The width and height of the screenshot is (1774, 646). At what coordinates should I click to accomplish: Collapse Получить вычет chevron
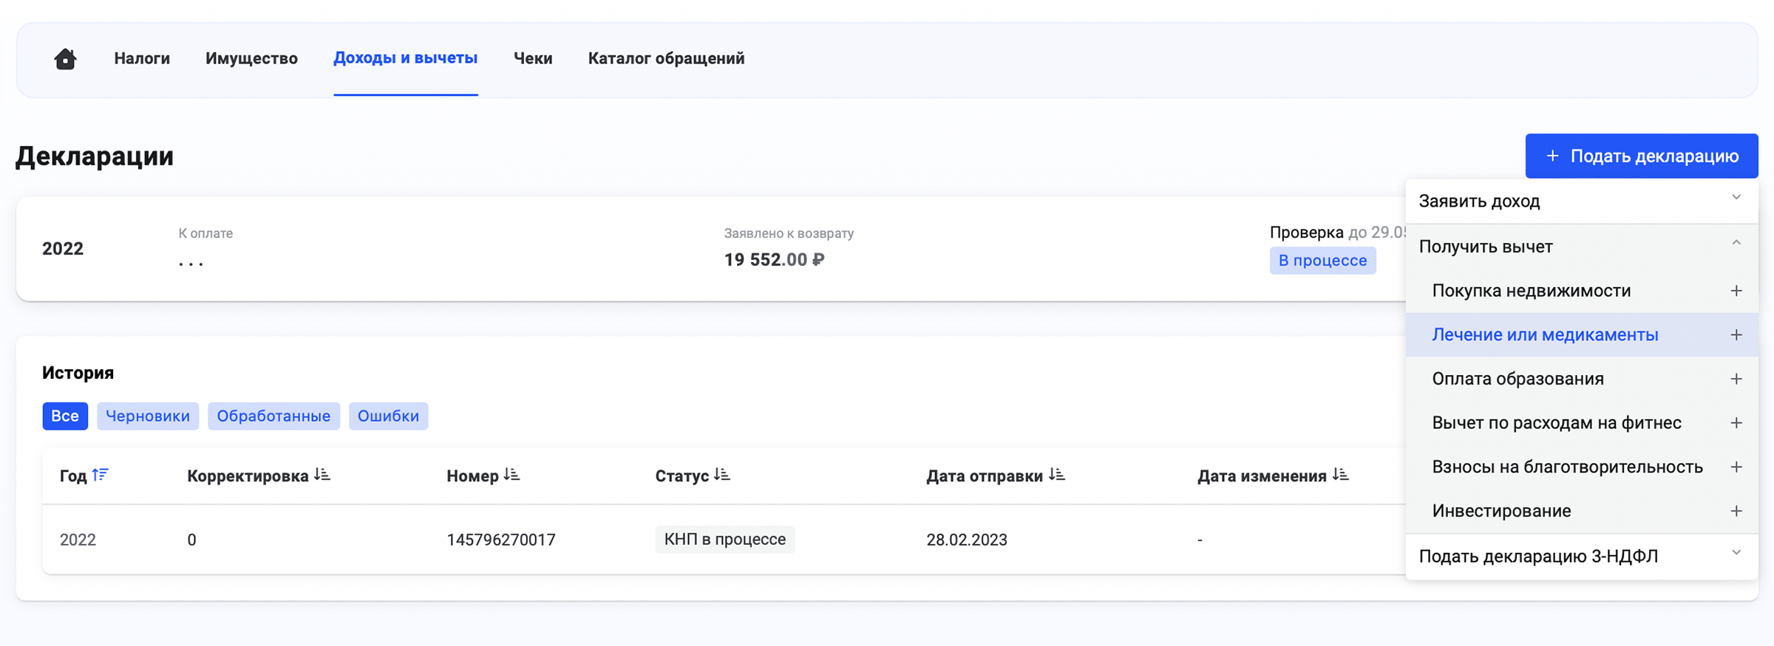(1736, 243)
